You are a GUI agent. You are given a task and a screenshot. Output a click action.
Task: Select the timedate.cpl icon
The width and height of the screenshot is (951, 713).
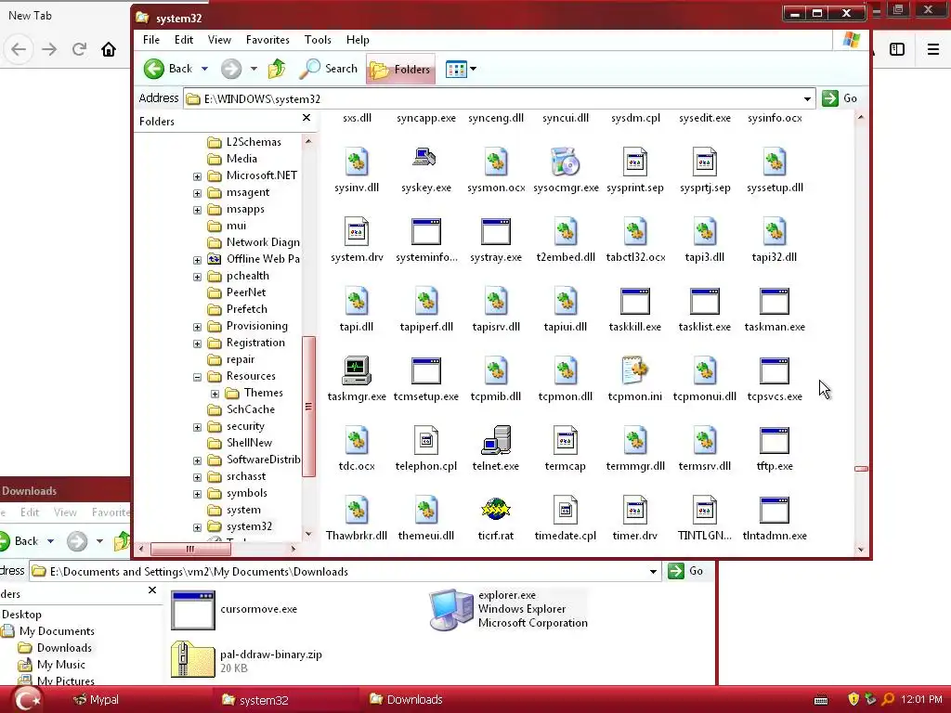[566, 511]
